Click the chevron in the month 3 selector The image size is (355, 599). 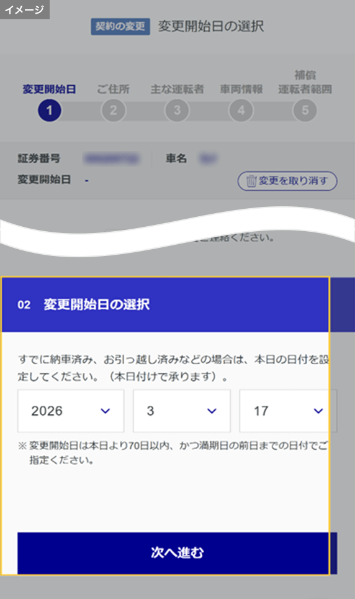212,411
